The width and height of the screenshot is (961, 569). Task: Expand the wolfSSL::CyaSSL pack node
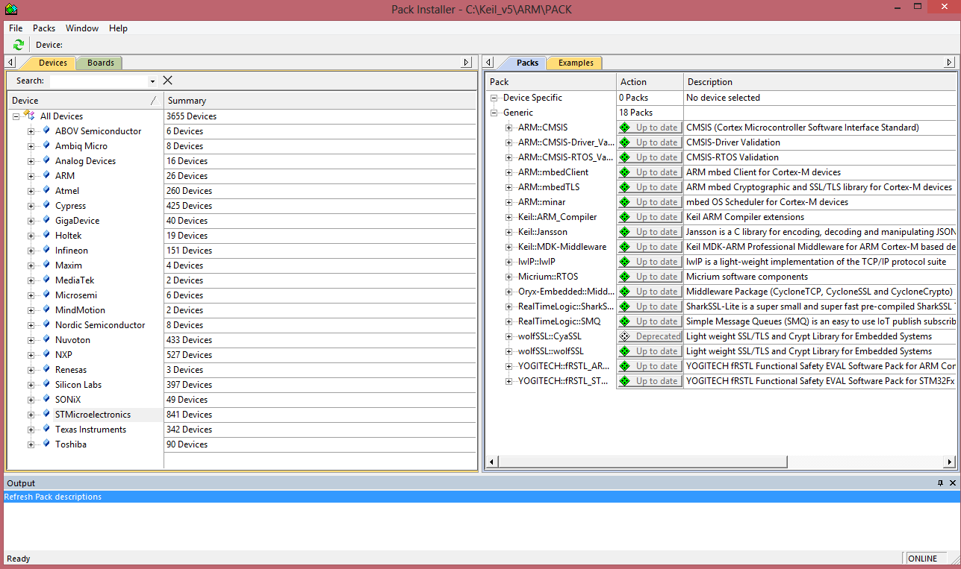click(x=509, y=336)
